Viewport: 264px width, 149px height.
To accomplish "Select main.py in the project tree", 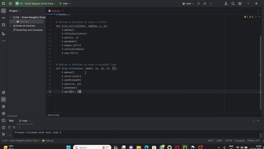I will [x=24, y=22].
